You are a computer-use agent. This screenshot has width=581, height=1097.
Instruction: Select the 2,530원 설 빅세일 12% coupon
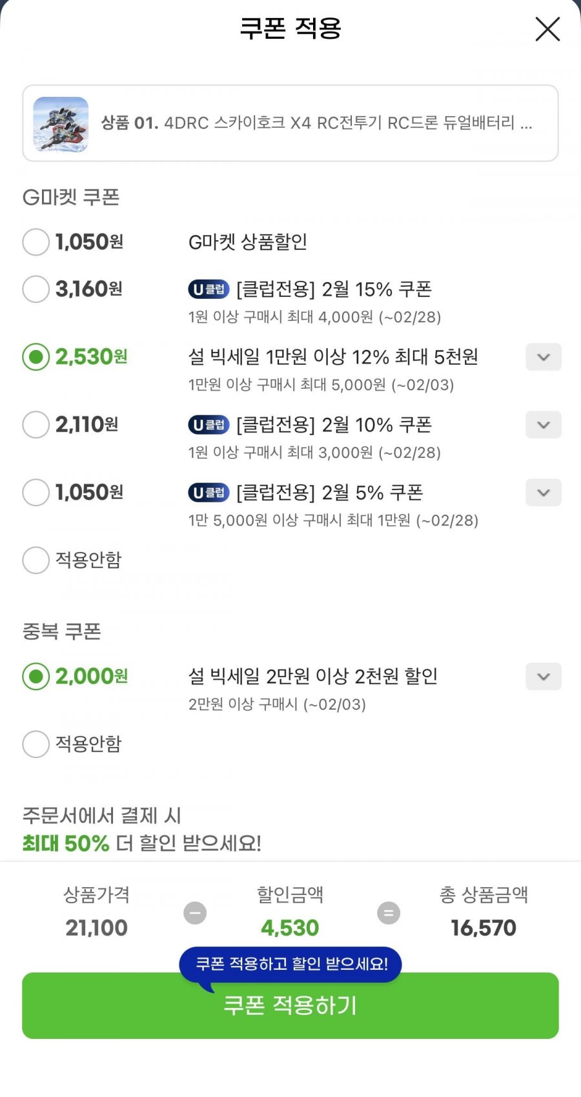36,357
